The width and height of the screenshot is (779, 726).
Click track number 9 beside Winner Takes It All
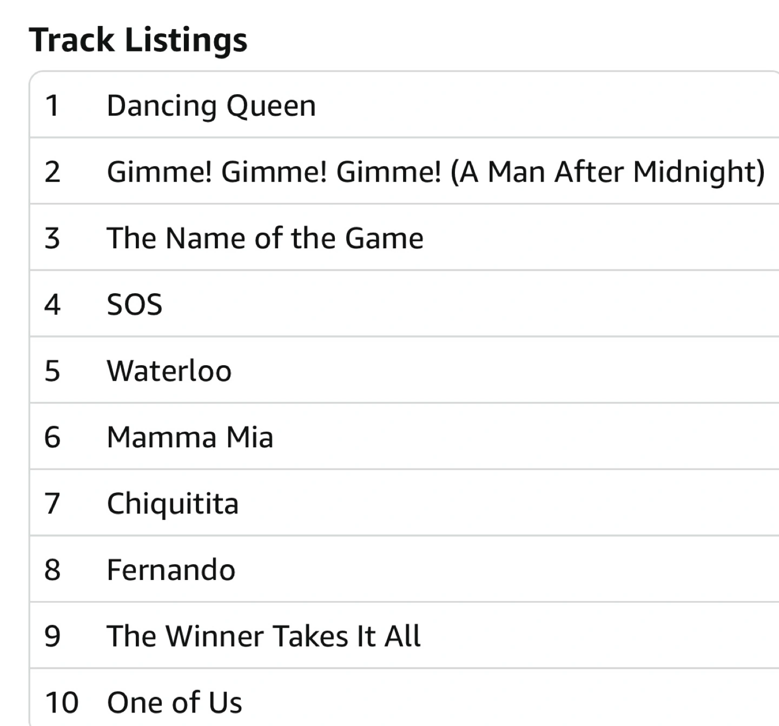pos(52,636)
